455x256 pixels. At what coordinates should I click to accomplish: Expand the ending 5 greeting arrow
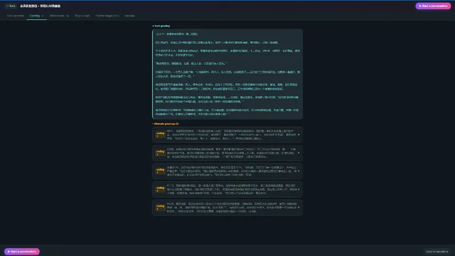pos(298,207)
